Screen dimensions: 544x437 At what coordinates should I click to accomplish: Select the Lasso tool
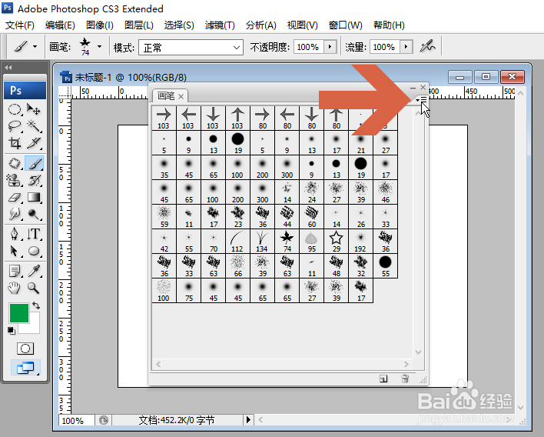point(15,125)
